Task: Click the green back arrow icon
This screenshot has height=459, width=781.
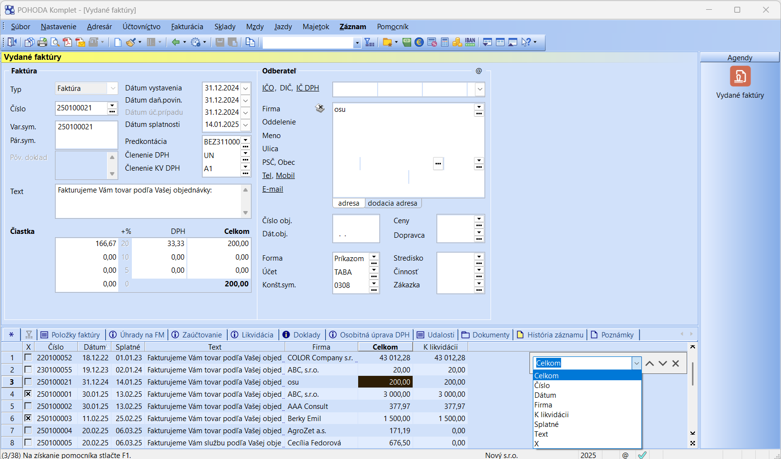Action: tap(176, 42)
